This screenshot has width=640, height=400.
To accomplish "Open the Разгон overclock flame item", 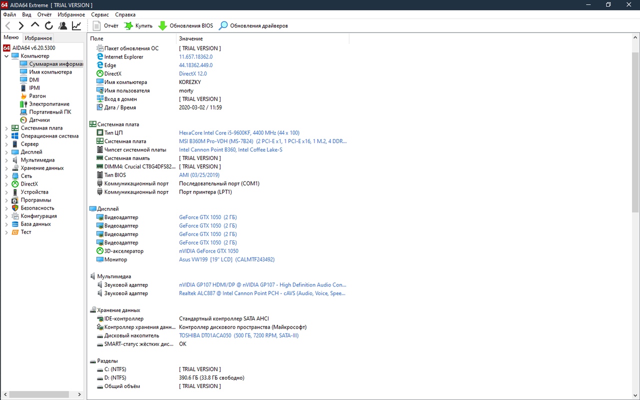I will tap(23, 96).
